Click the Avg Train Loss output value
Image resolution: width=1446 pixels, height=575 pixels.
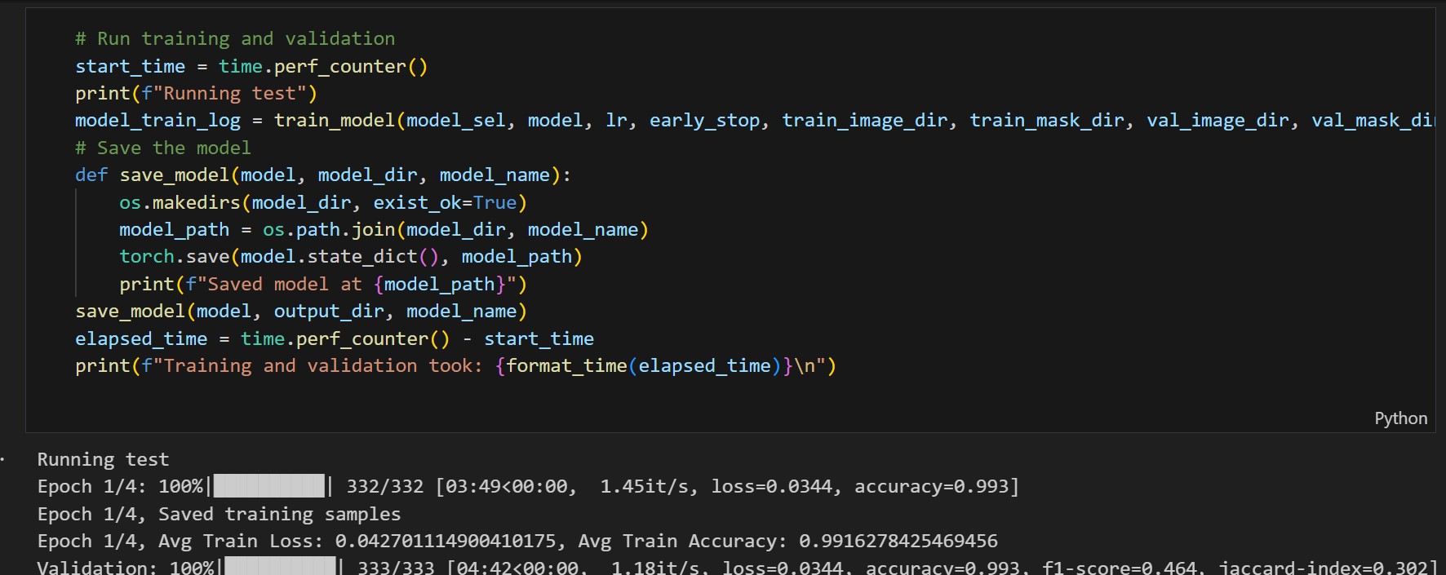click(446, 542)
